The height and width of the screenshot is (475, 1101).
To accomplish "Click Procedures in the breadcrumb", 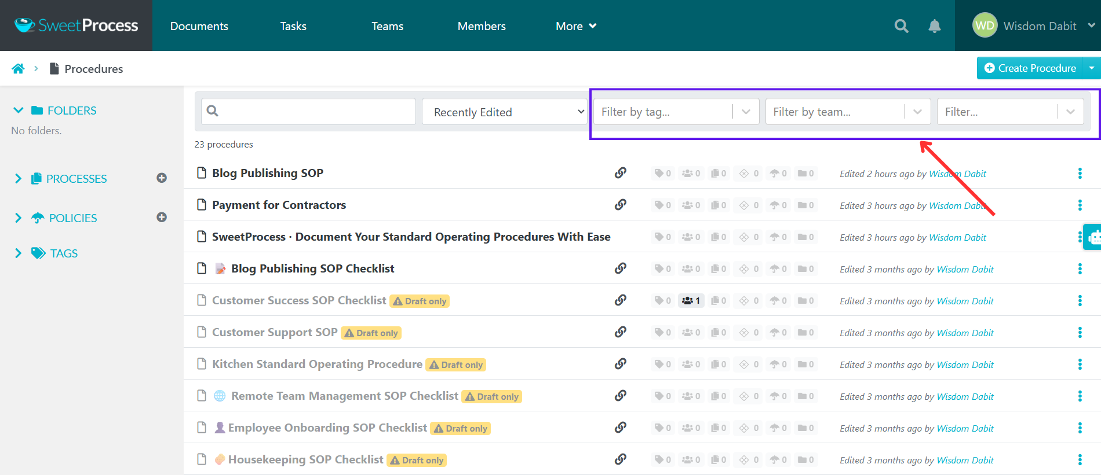I will point(94,69).
